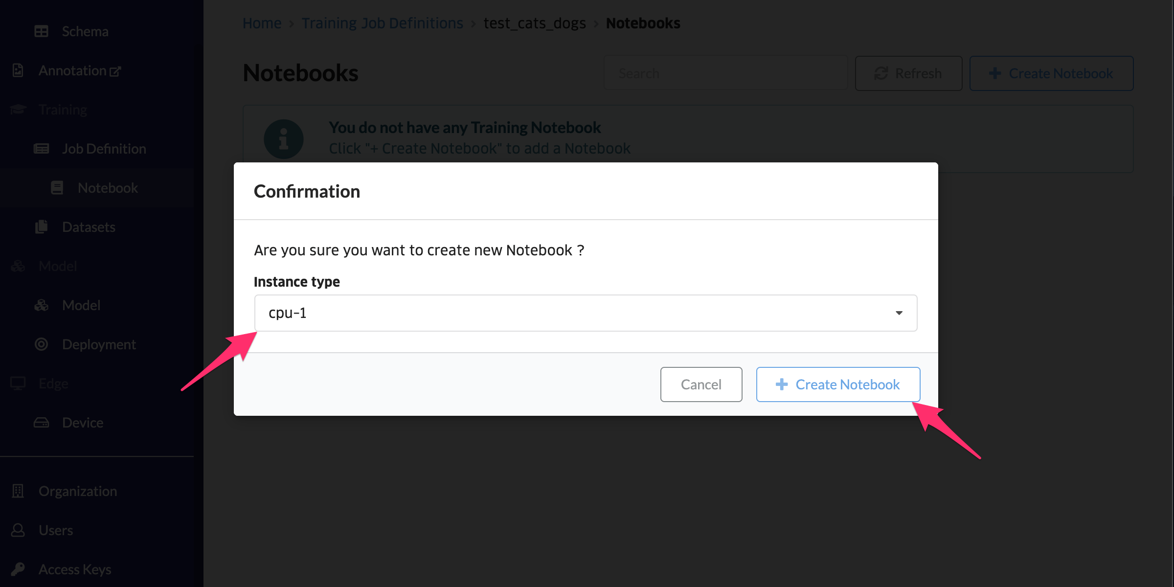Viewport: 1174px width, 587px height.
Task: Click the Annotation document icon
Action: [x=18, y=70]
